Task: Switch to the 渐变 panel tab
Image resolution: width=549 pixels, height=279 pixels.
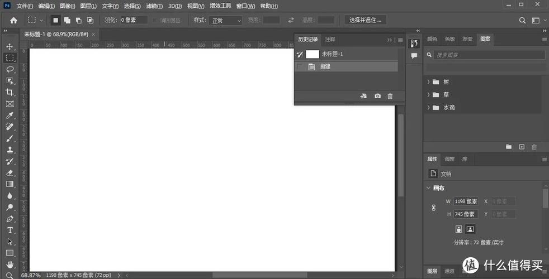Action: click(467, 39)
